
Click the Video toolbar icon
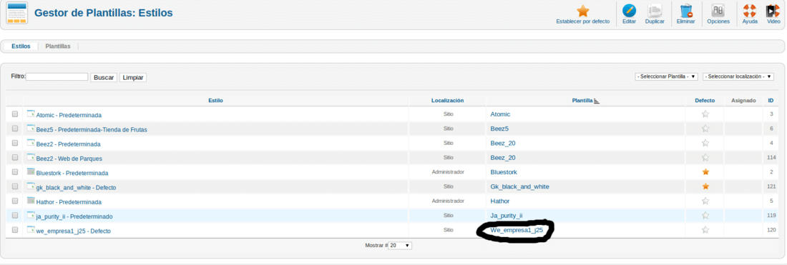click(773, 11)
